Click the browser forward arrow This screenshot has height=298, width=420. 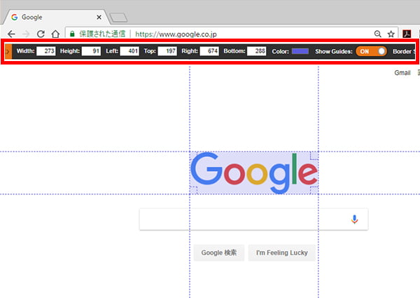click(26, 33)
